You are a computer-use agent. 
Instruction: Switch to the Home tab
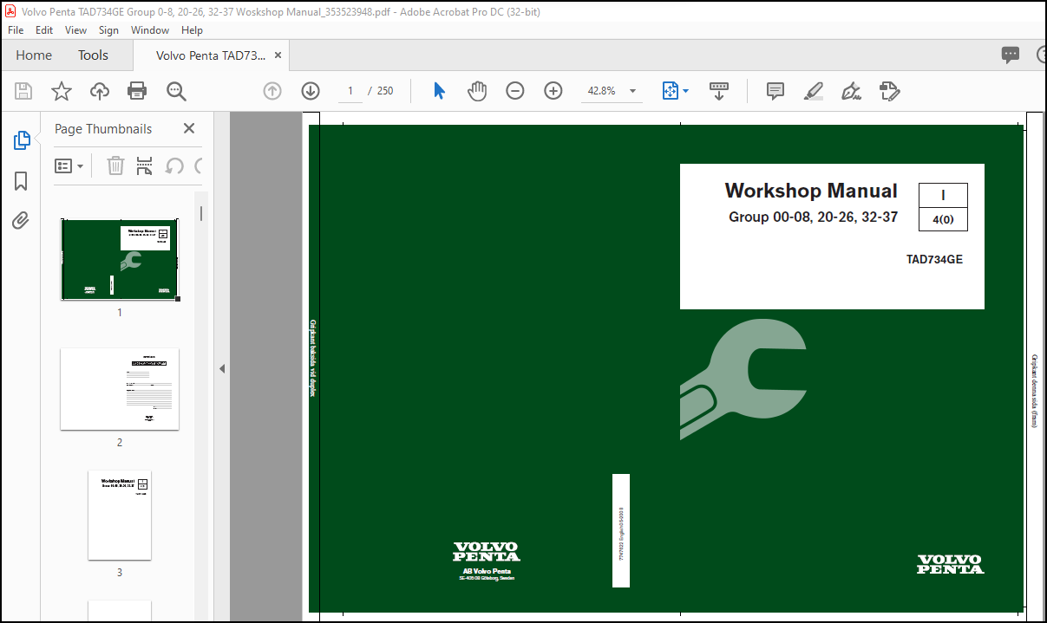(x=34, y=55)
